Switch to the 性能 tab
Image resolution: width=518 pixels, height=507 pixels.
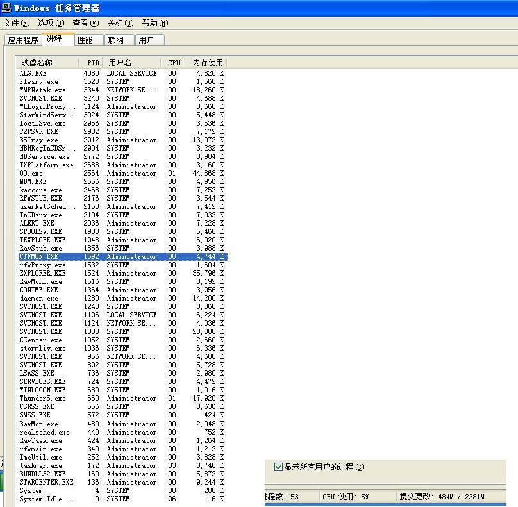click(x=89, y=40)
